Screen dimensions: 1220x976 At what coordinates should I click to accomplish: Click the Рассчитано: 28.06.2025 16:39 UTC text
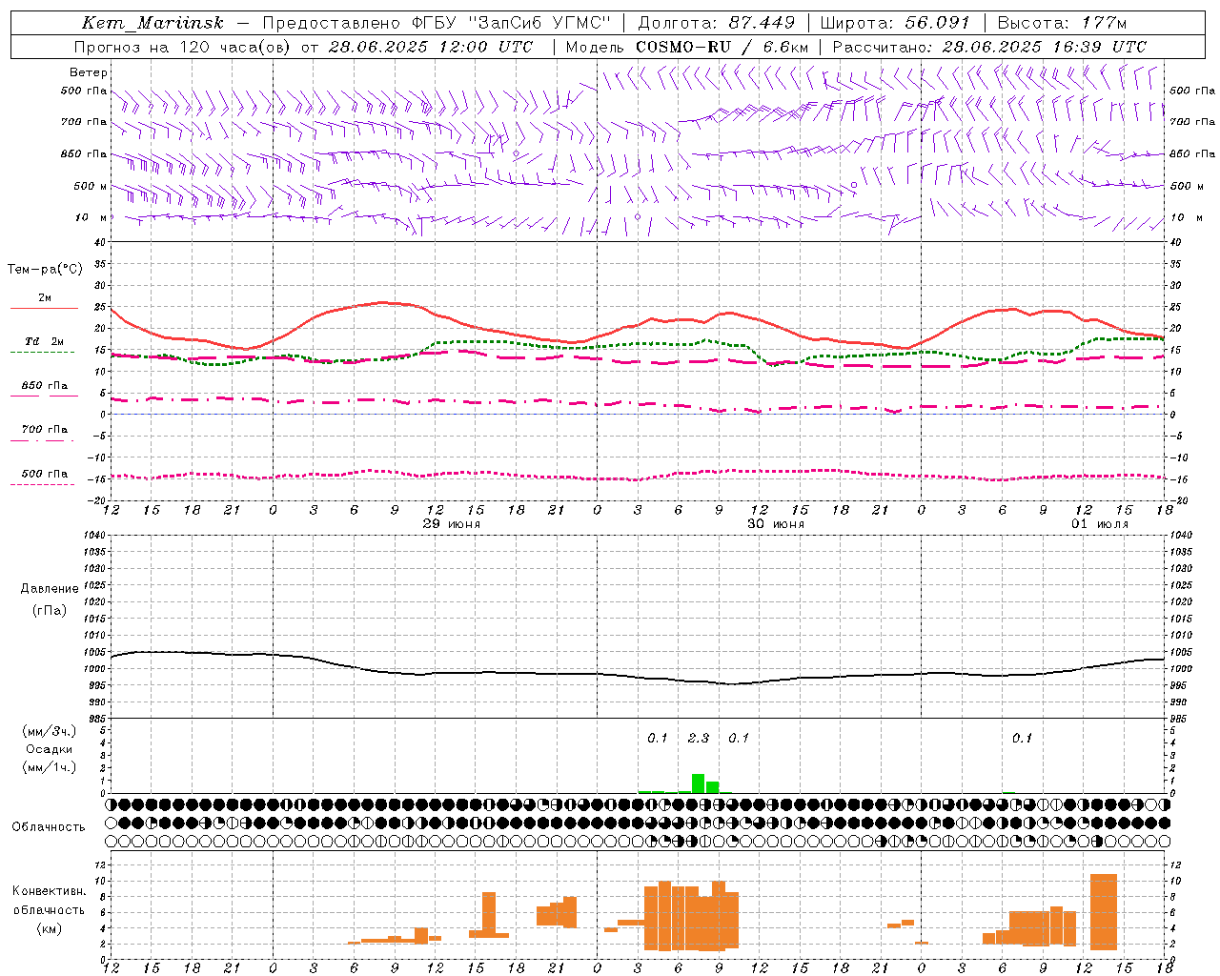pos(989,47)
